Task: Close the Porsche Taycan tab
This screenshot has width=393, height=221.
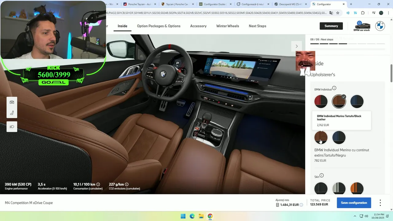Action: point(155,4)
